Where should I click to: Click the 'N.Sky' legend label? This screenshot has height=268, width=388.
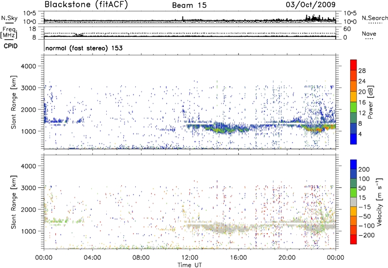click(9, 18)
